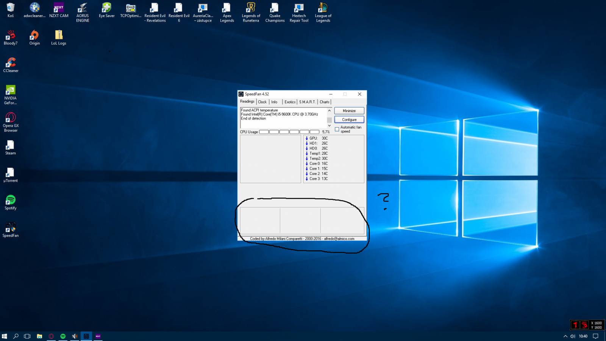Click the 'Temp1: 28C' reading

point(317,153)
